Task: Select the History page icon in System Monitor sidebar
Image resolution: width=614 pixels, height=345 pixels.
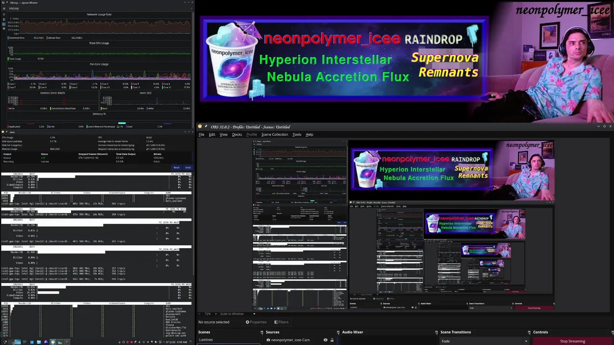Action: [x=4, y=24]
